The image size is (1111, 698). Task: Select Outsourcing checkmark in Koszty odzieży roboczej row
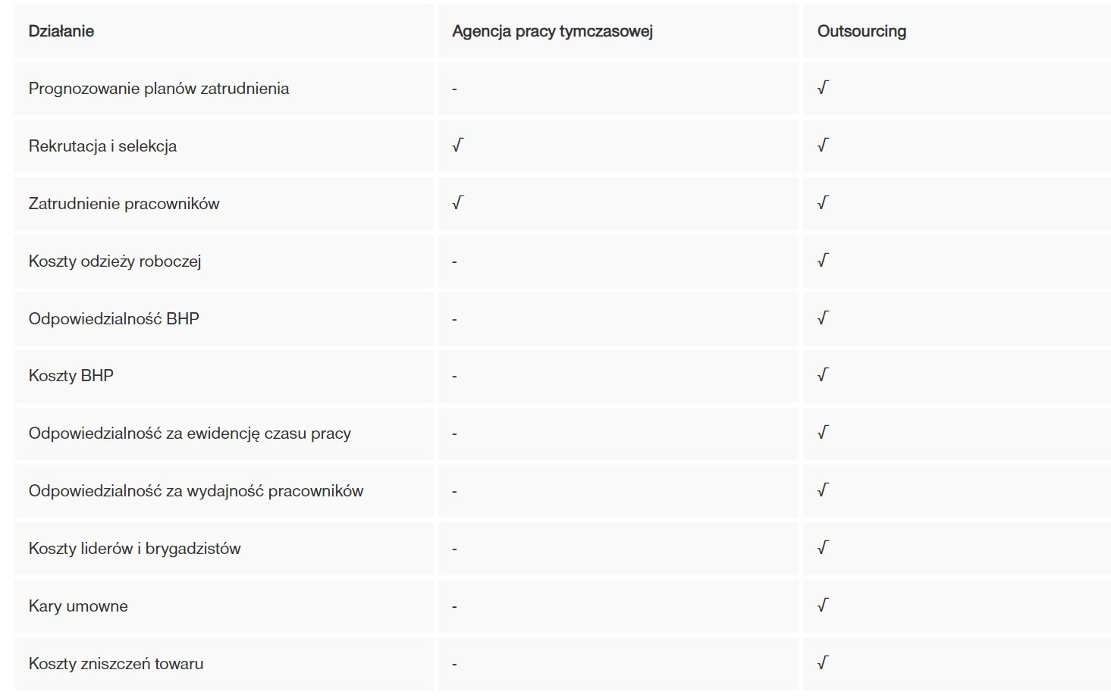tap(823, 261)
